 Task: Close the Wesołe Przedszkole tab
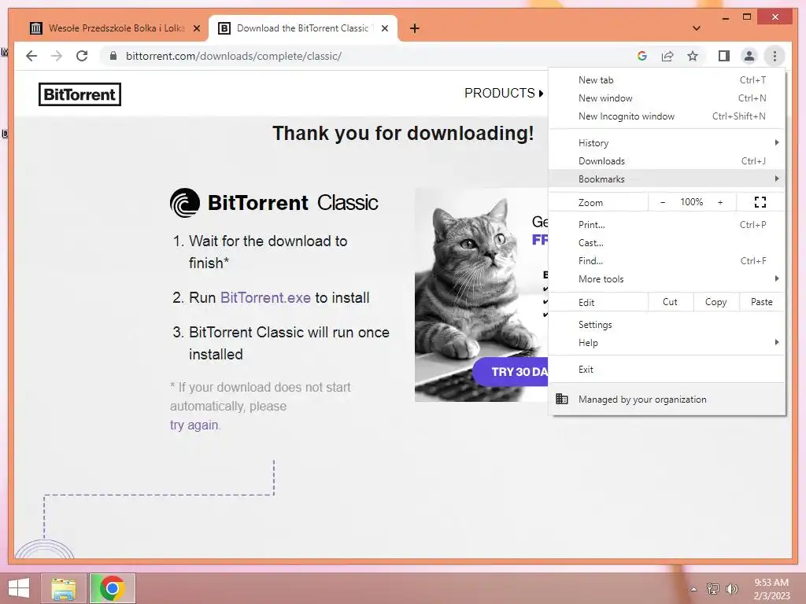click(x=196, y=28)
